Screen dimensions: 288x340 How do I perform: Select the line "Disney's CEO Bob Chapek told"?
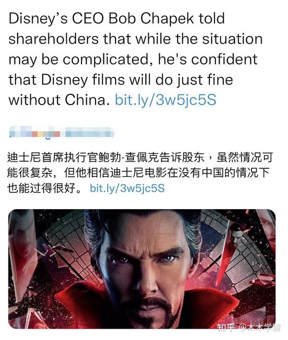[x=117, y=19]
